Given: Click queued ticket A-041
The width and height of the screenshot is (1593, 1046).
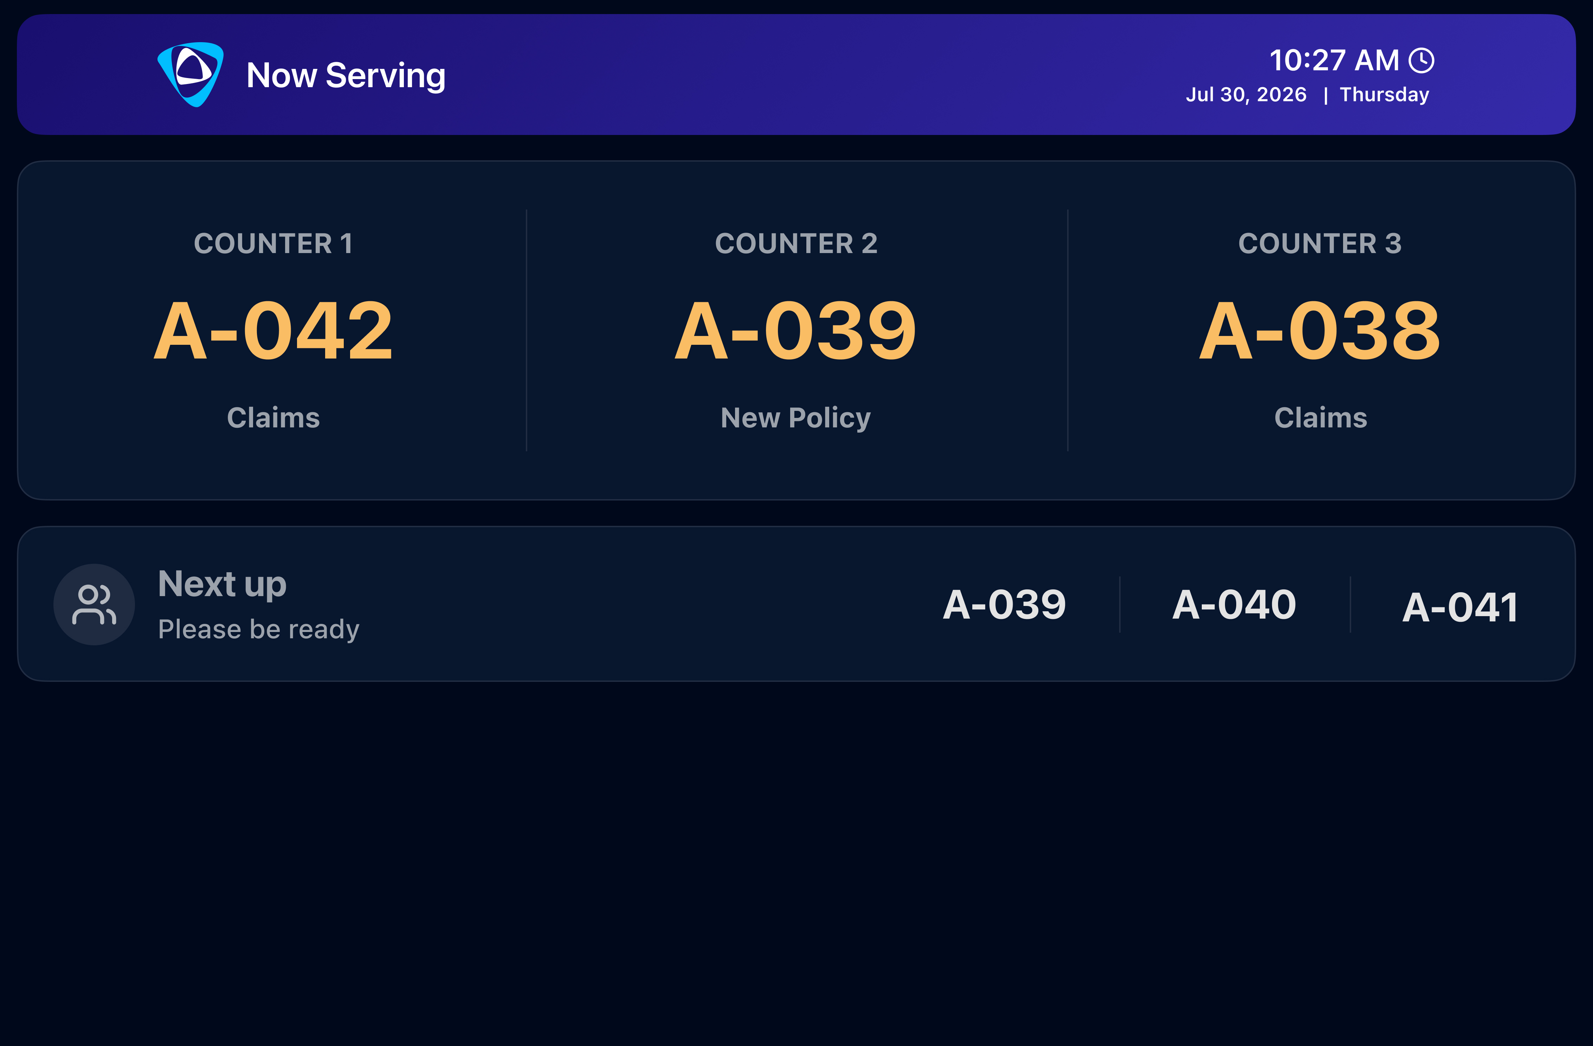Looking at the screenshot, I should click(1460, 608).
